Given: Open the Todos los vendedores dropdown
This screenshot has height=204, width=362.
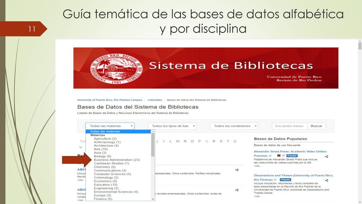Looking at the screenshot, I should tap(234, 126).
